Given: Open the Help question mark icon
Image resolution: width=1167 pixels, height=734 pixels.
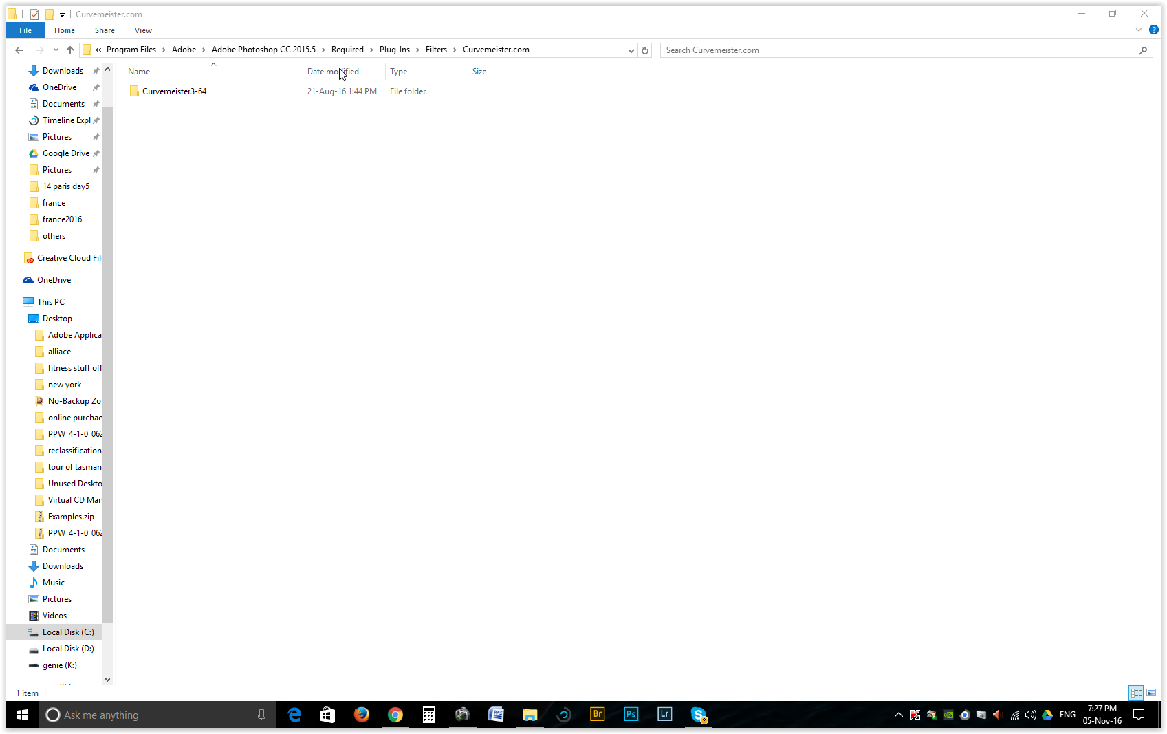Looking at the screenshot, I should coord(1154,30).
